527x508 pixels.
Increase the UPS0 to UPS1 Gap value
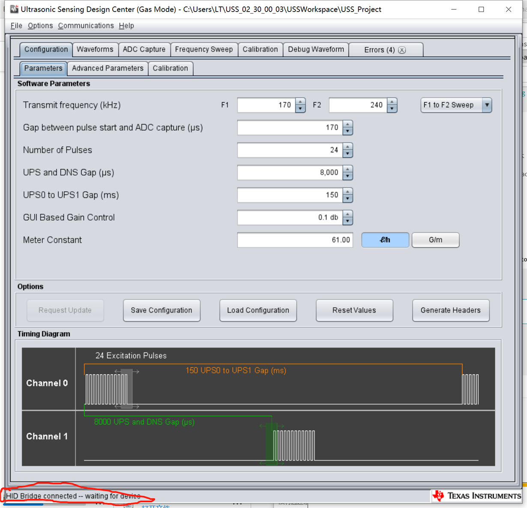[x=347, y=192]
